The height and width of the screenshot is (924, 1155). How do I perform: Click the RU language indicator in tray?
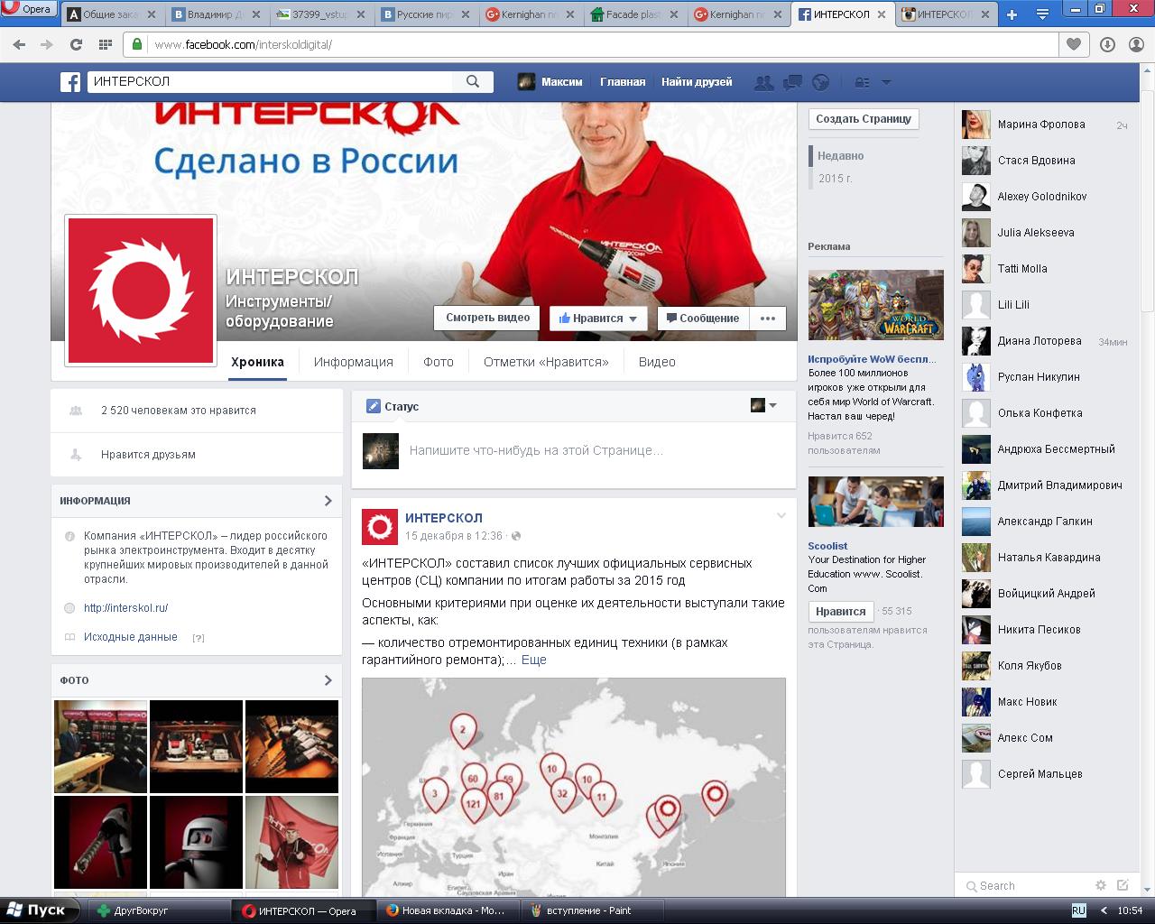(1078, 910)
